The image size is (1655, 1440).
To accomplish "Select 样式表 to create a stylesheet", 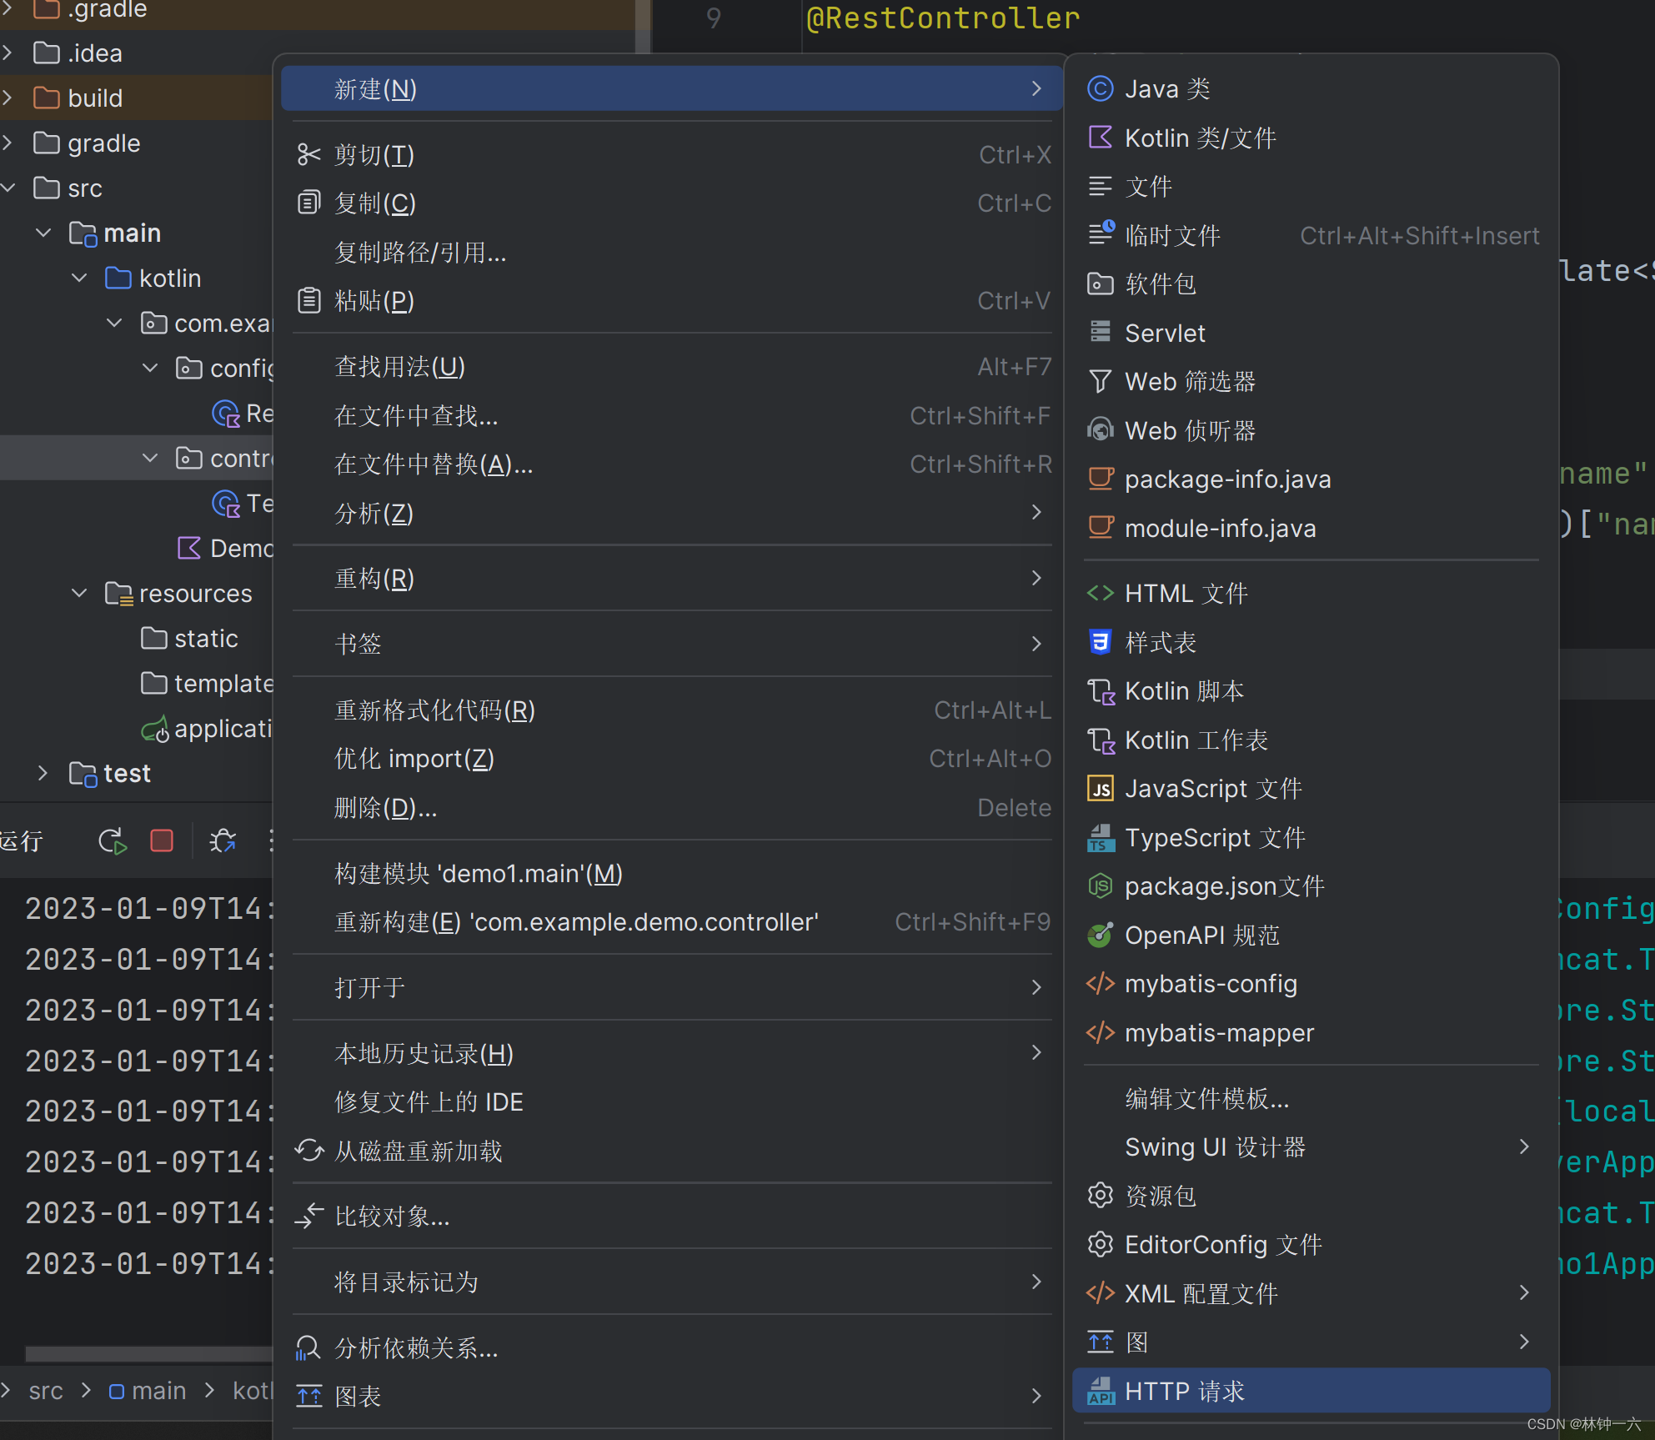I will (x=1160, y=642).
